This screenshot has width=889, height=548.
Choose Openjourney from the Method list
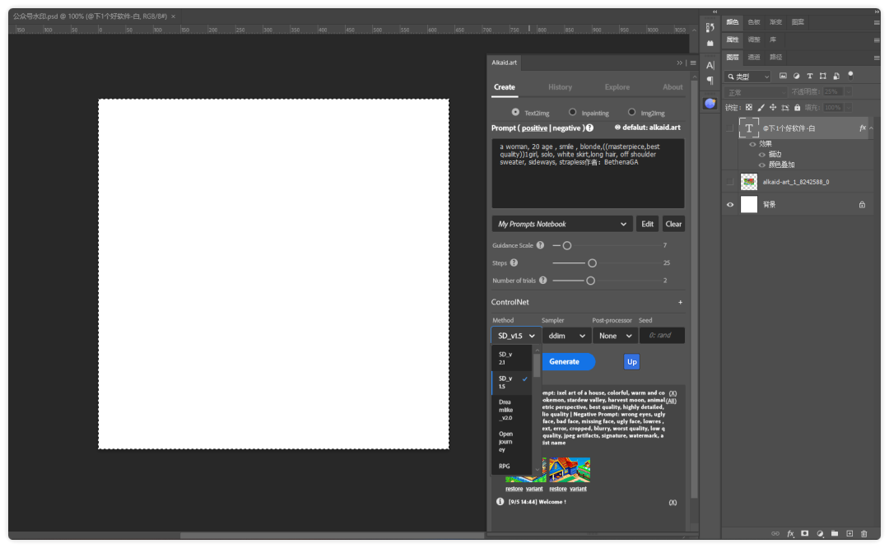coord(505,442)
